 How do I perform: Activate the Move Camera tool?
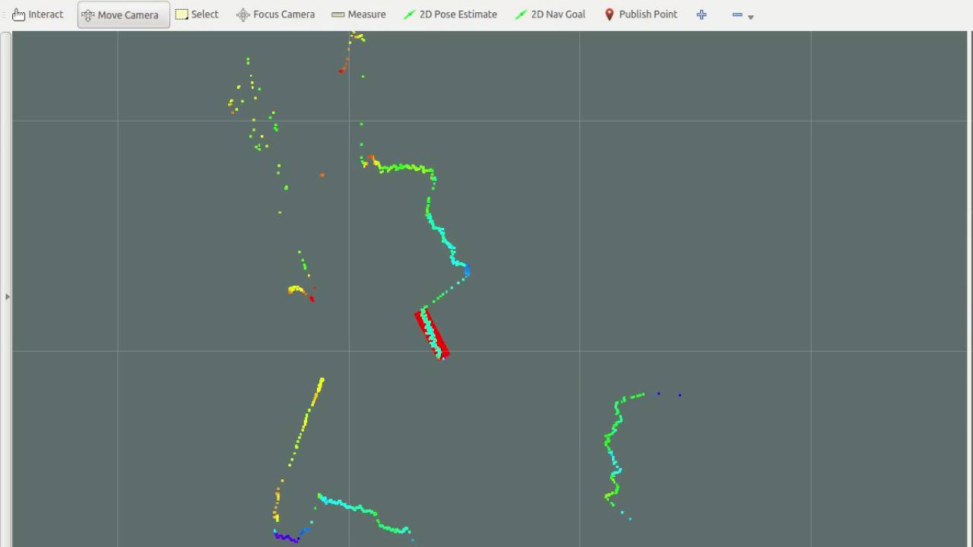tap(124, 14)
